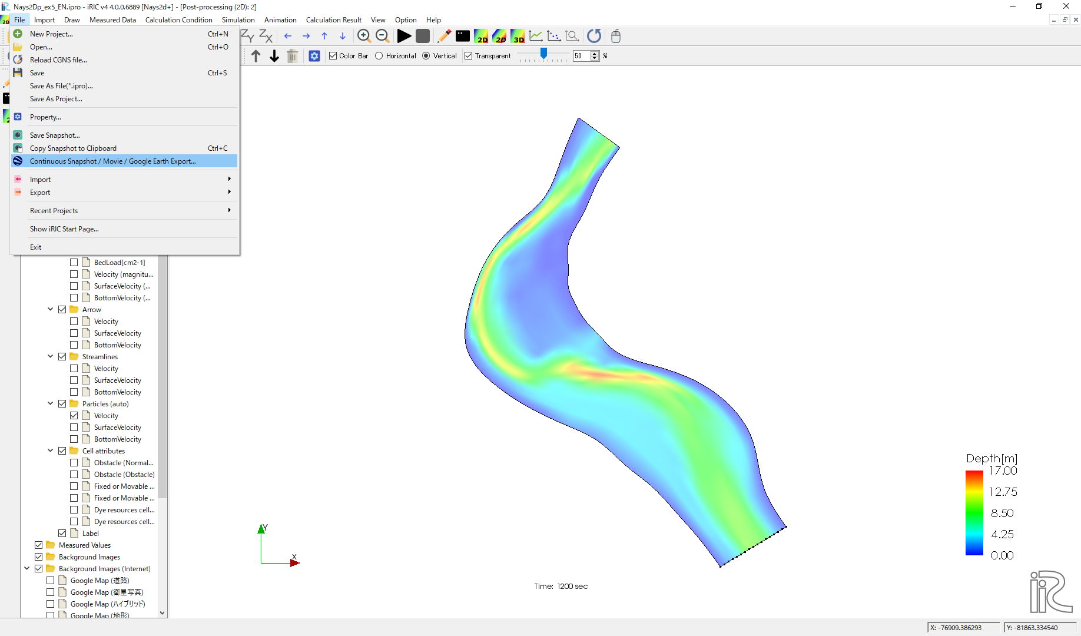Open the verification window icon
Viewport: 1081px width, 636px height.
point(572,36)
